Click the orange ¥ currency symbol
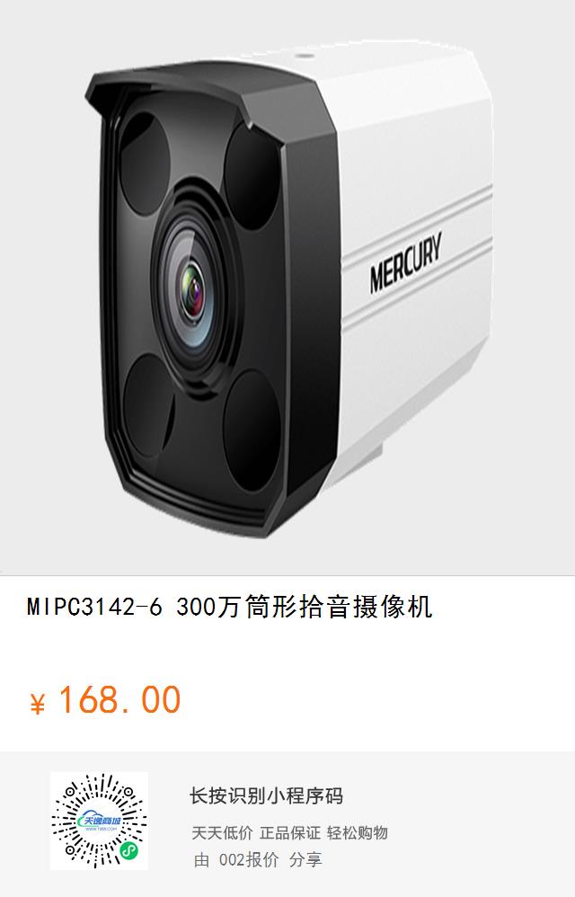 click(x=37, y=704)
